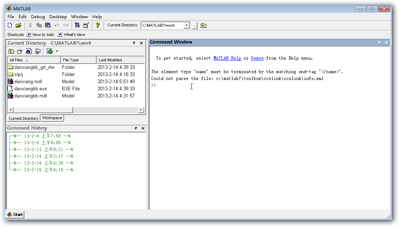399x227 pixels.
Task: Click the Open file icon
Action: (x=18, y=25)
